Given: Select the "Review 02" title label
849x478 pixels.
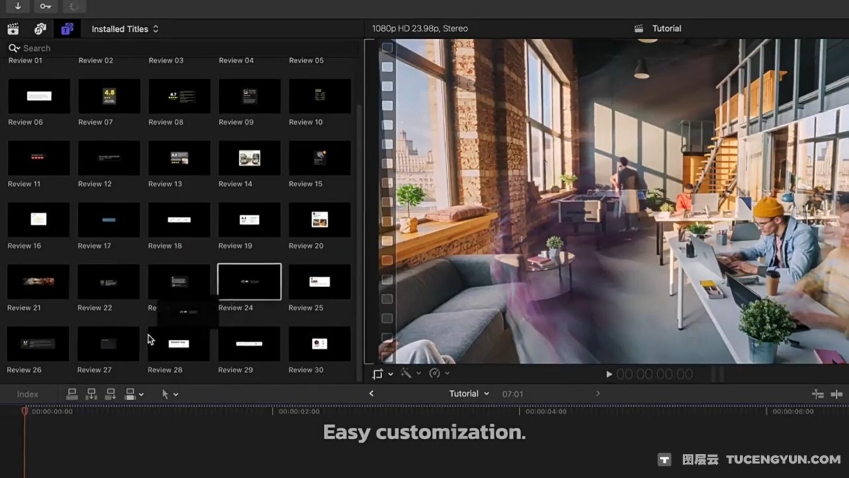Looking at the screenshot, I should pyautogui.click(x=96, y=60).
